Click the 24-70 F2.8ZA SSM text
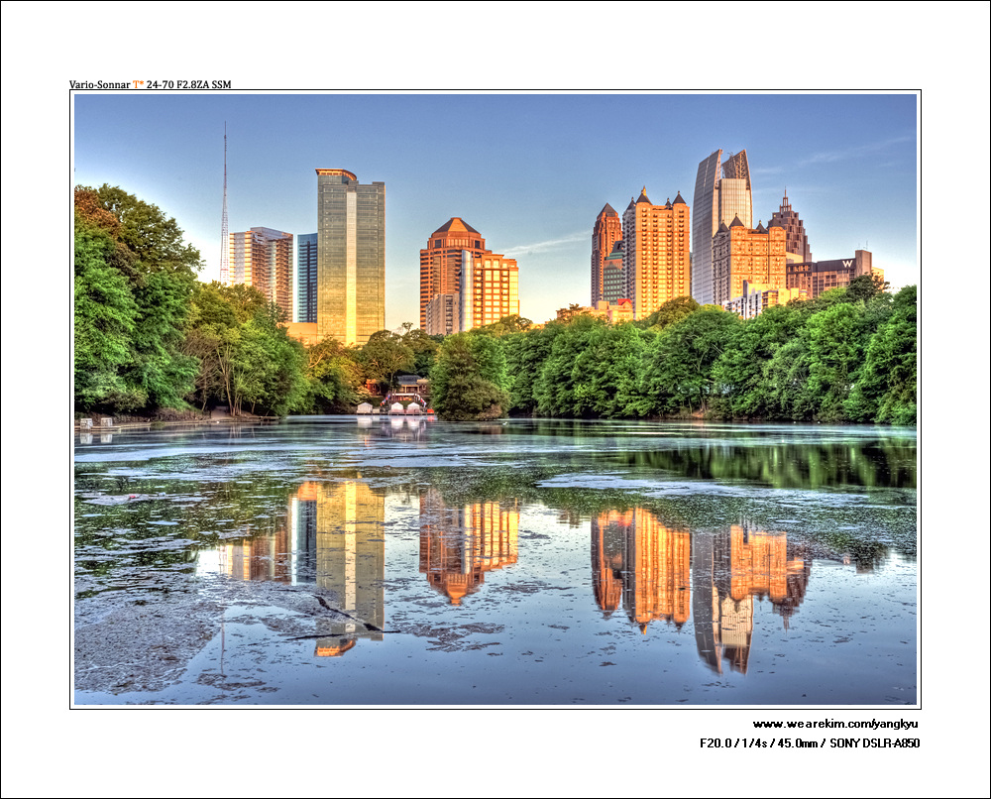This screenshot has width=991, height=799. coord(188,84)
